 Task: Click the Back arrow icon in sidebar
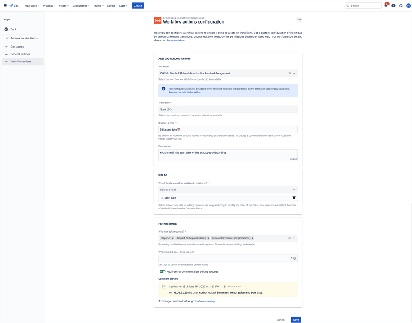click(x=6, y=29)
